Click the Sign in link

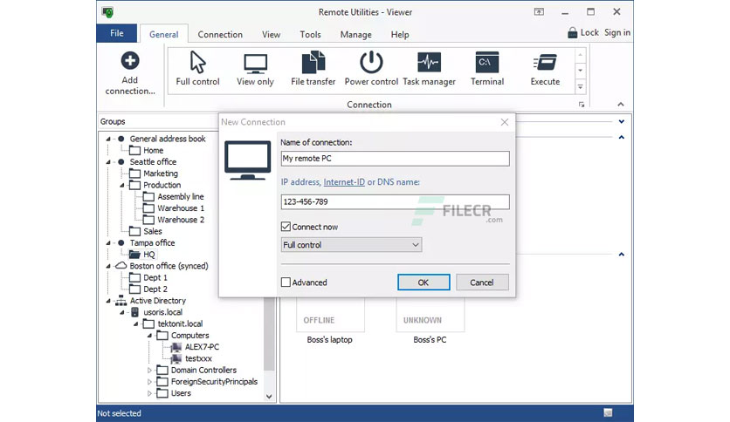point(617,32)
